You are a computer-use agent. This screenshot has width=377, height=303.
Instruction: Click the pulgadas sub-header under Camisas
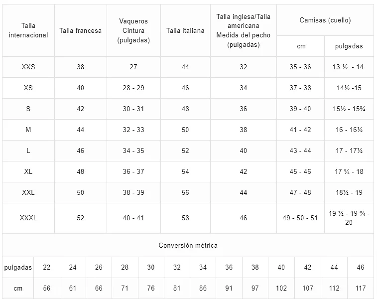(x=349, y=46)
